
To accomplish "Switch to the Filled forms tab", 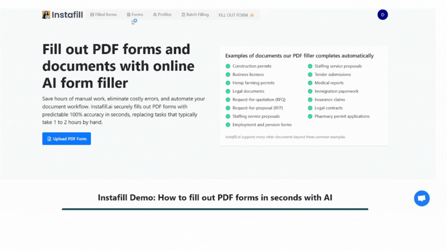I will 103,15.
